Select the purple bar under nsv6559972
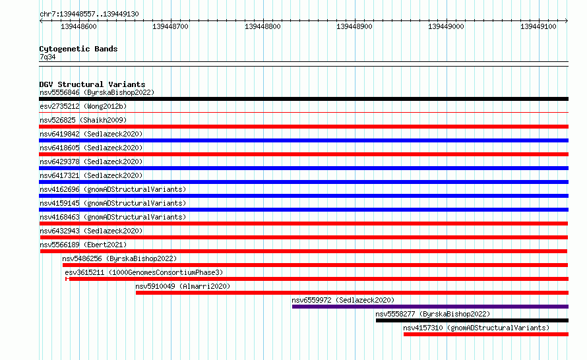587x360 pixels. (430, 307)
